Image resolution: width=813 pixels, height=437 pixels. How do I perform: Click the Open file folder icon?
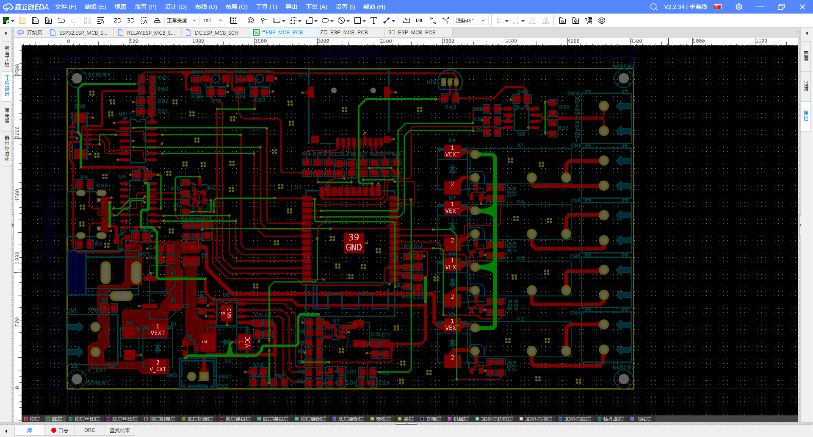(22, 20)
